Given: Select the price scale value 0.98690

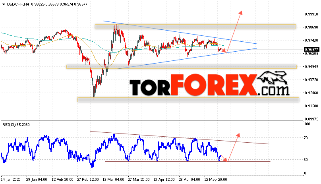Looking at the screenshot, I should click(x=311, y=27).
